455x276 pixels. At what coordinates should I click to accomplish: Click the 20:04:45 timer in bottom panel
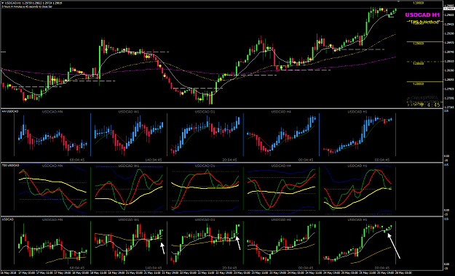click(230, 268)
